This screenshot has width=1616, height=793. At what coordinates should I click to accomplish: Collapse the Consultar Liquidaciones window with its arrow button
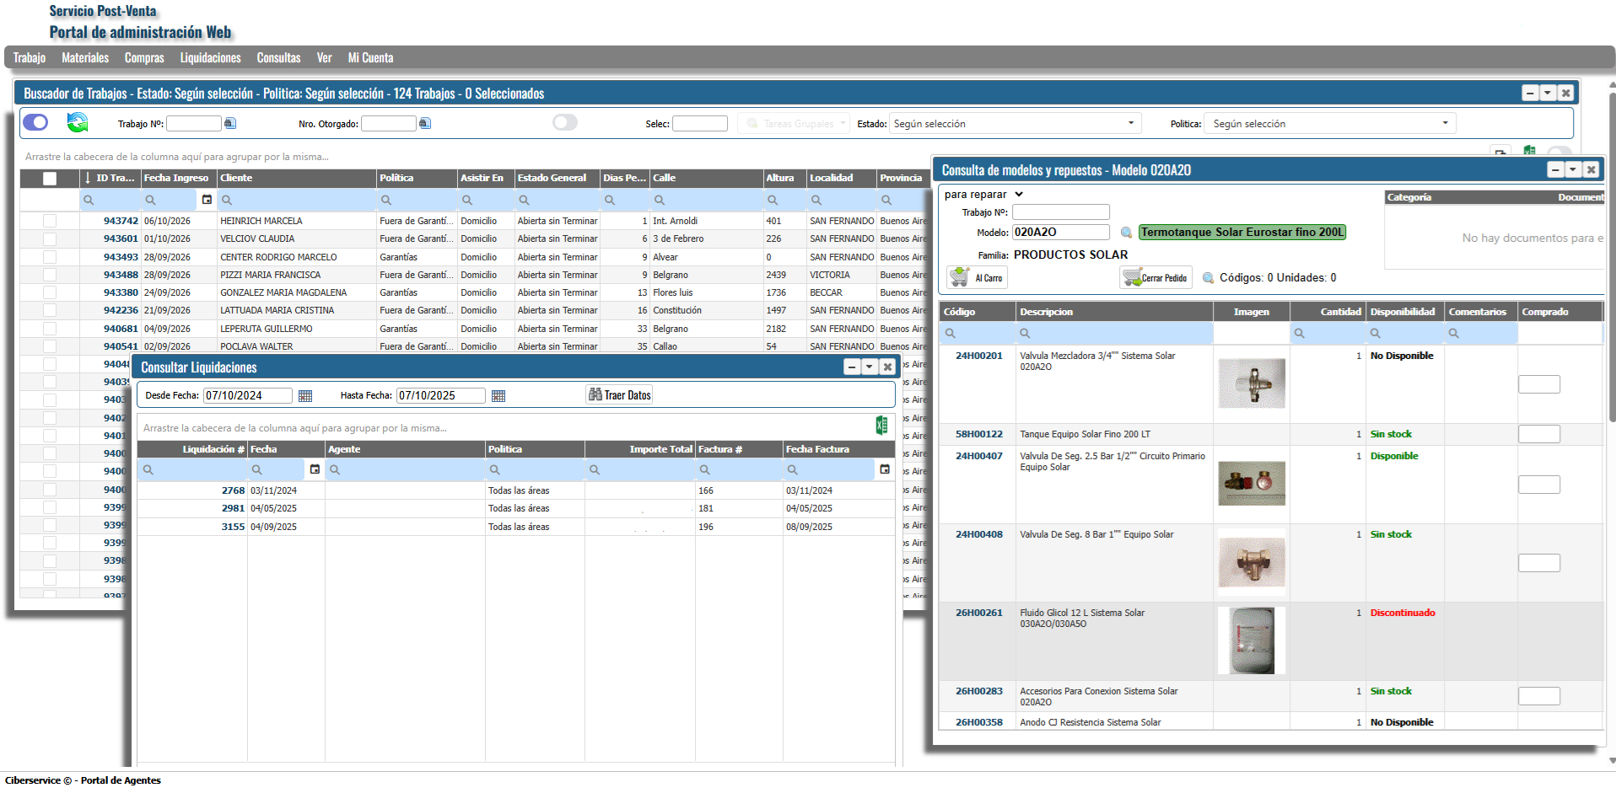(870, 367)
